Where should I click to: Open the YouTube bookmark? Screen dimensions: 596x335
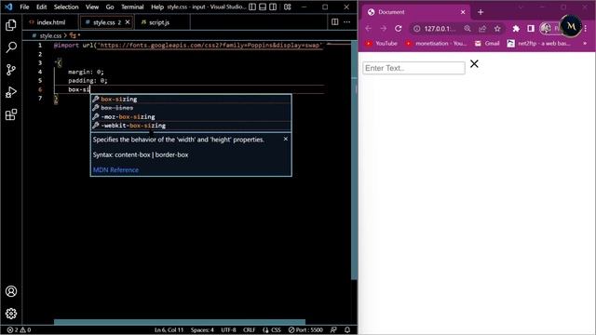tap(381, 44)
